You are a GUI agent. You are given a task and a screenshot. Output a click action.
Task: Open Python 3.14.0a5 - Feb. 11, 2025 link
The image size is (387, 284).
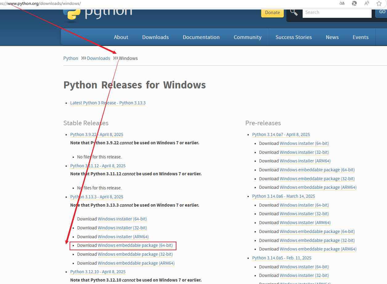click(x=282, y=258)
